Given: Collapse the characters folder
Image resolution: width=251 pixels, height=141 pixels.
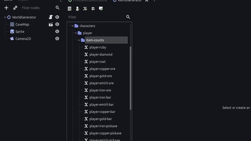Looking at the screenshot, I should [x=73, y=26].
